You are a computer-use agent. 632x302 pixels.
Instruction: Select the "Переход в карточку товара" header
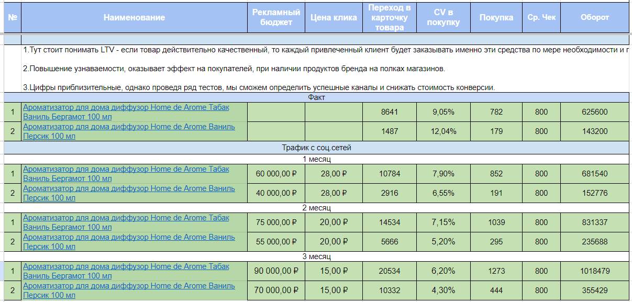point(390,17)
